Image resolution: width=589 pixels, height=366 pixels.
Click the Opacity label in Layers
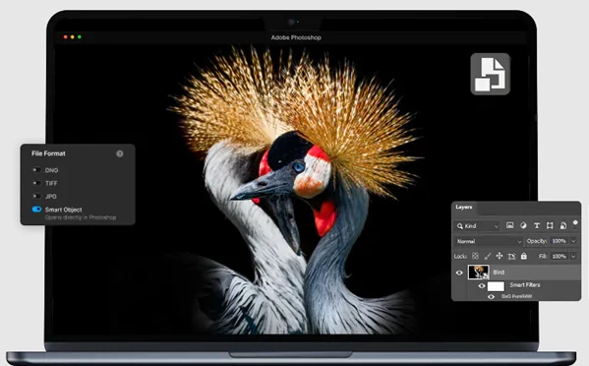(x=537, y=241)
